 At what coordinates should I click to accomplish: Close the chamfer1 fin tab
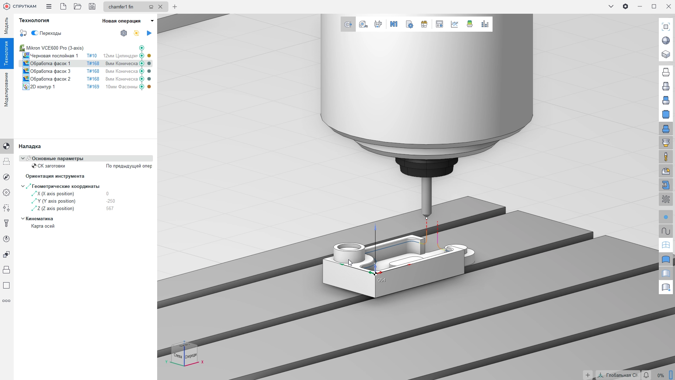[160, 7]
